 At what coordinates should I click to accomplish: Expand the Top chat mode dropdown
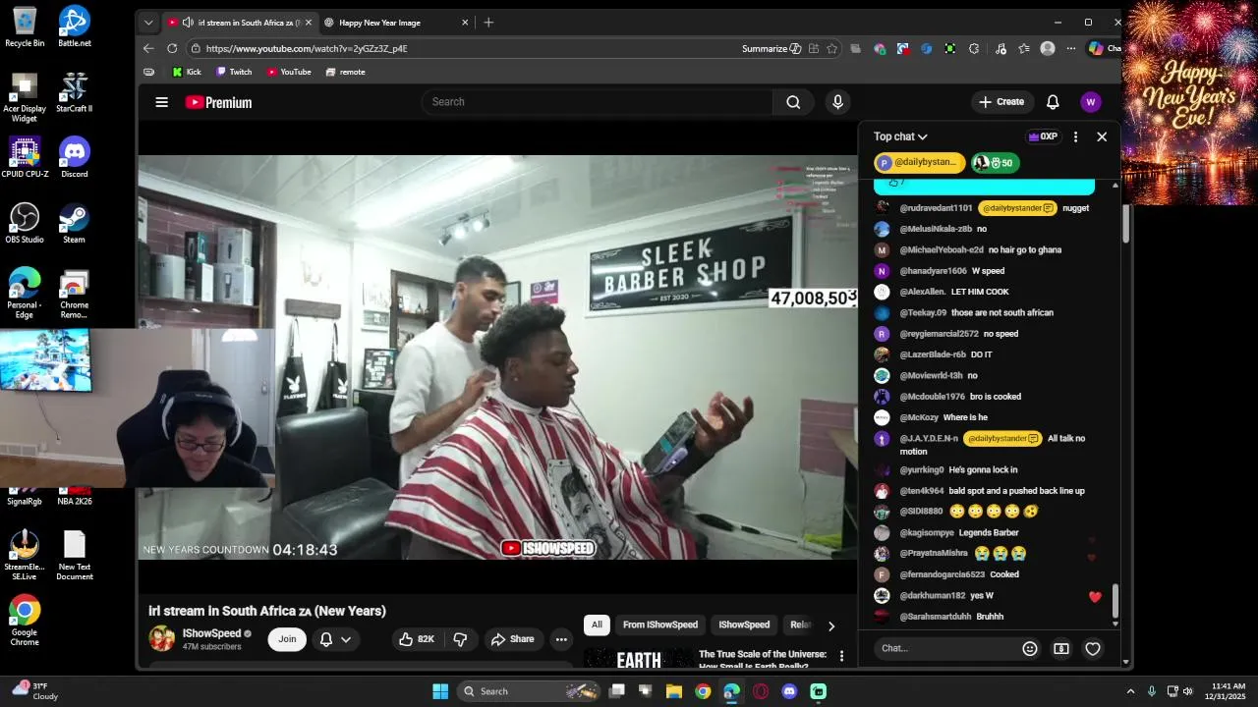click(x=901, y=137)
